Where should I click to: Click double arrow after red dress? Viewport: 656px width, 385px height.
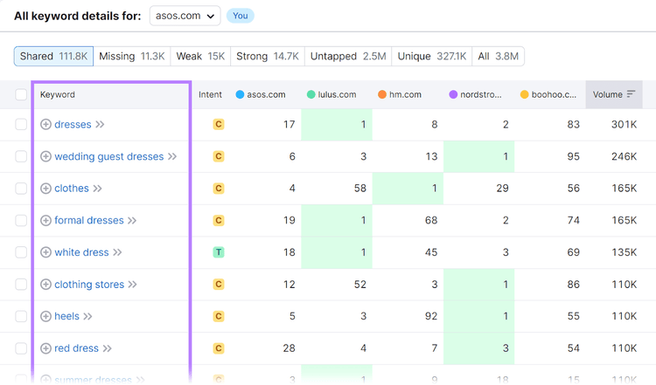108,348
